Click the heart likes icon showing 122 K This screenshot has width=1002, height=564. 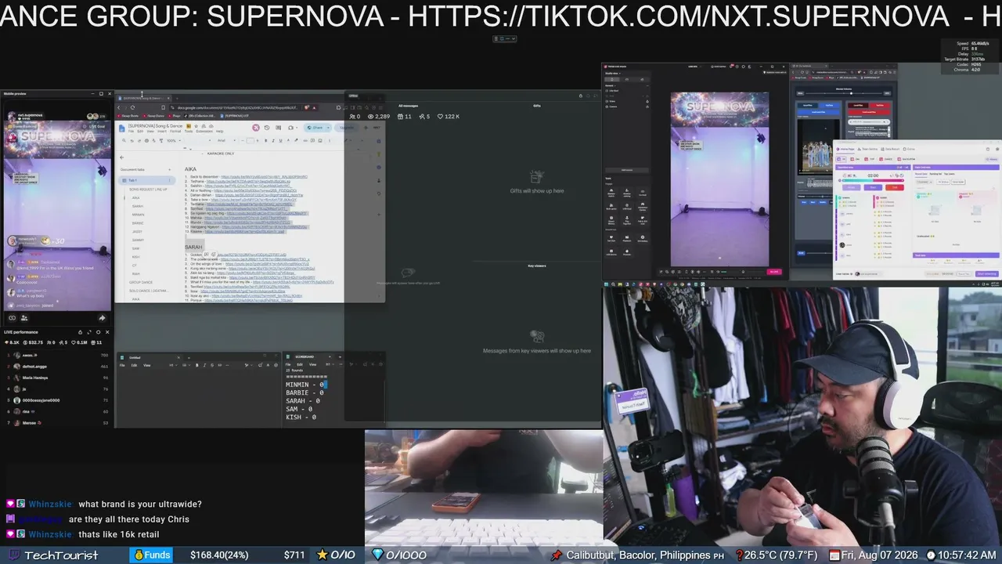pyautogui.click(x=441, y=117)
